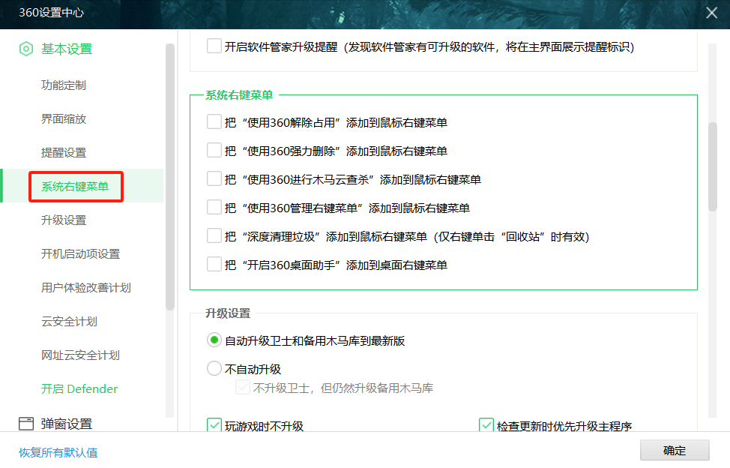Check the 使用360强力删除 option
This screenshot has width=730, height=468.
(214, 150)
